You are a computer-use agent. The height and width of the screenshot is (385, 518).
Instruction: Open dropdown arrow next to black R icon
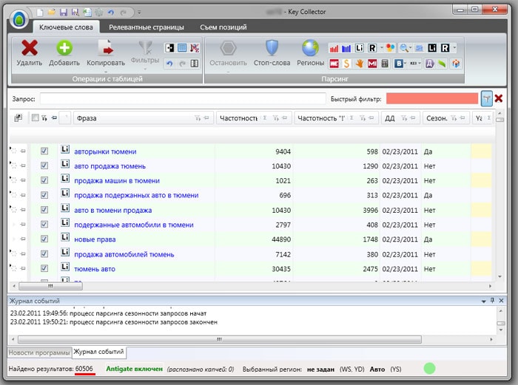454,48
